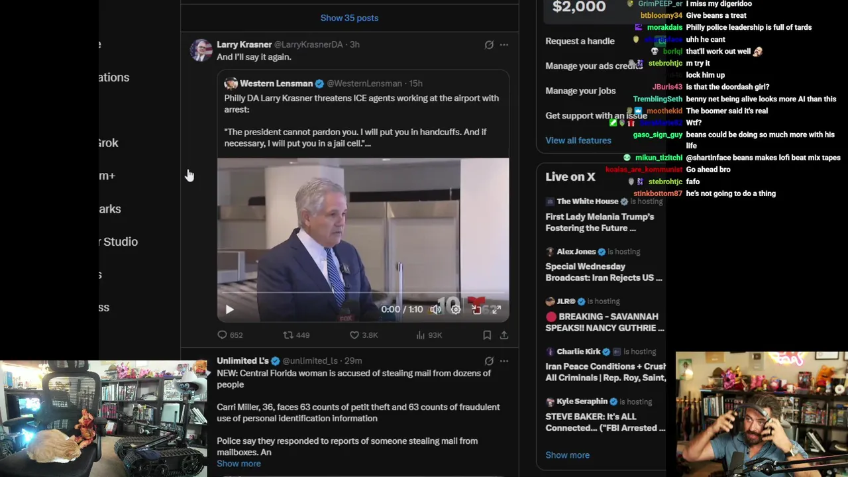
Task: Click the video progress bar
Action: pyautogui.click(x=331, y=292)
